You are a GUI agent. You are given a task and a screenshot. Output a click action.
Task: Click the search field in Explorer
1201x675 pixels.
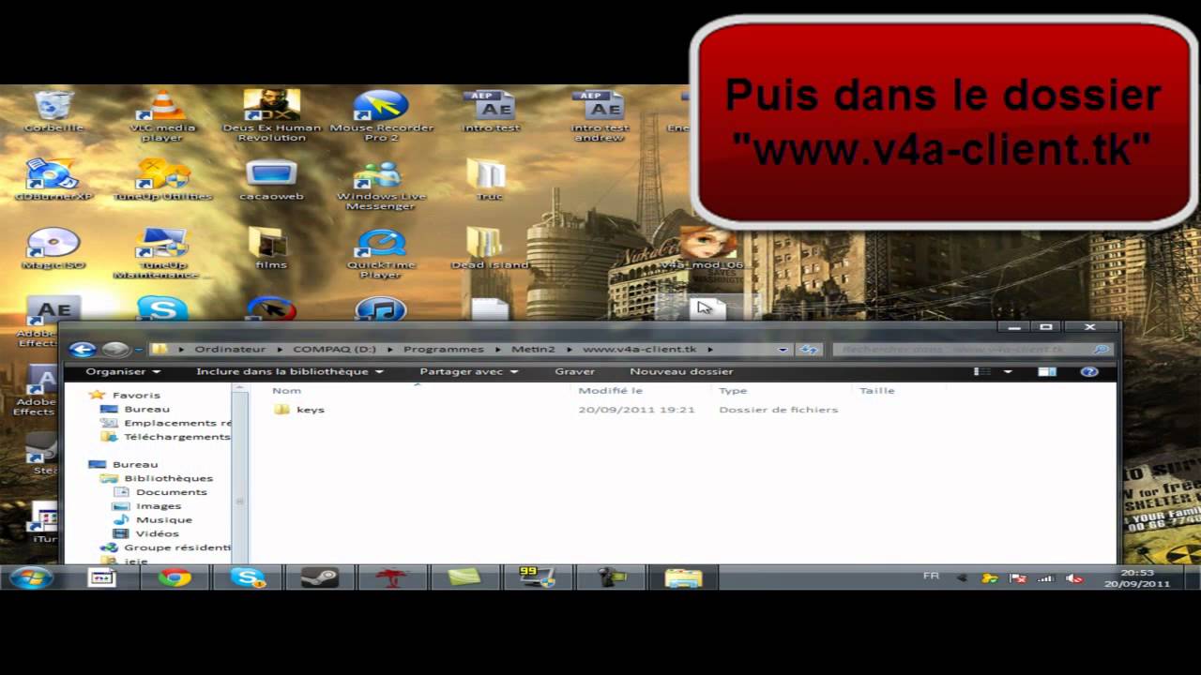tap(972, 349)
